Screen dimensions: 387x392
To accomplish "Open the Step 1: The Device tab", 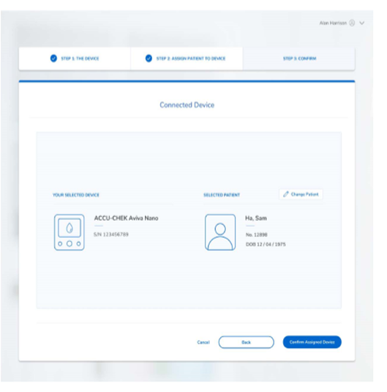I will (x=75, y=59).
